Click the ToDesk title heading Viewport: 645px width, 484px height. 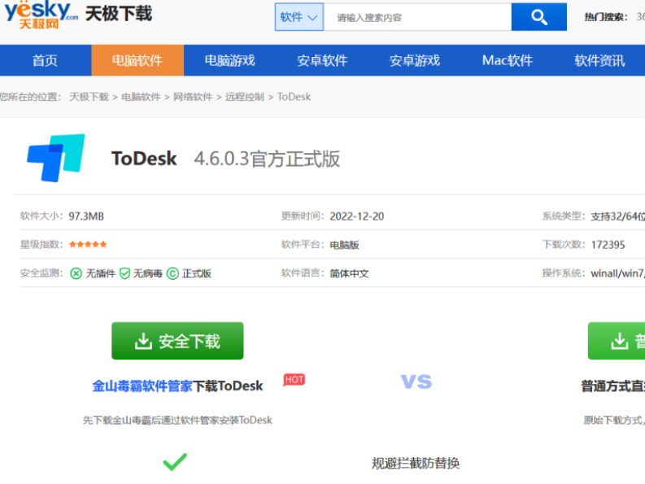point(144,159)
